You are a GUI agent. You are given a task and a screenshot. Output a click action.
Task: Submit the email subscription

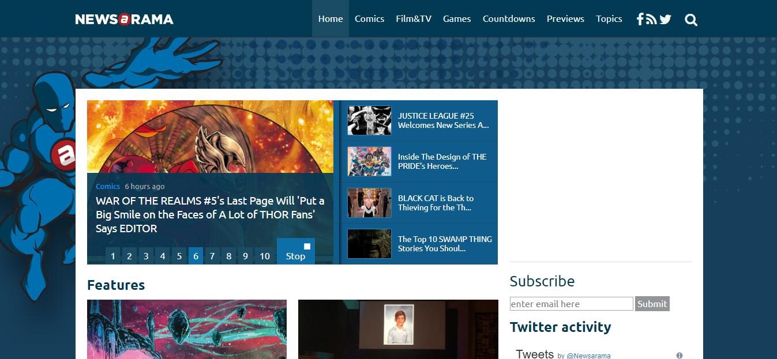click(652, 304)
